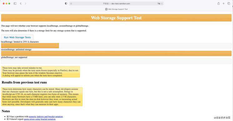Click the page-options icon at address bar left

click(71, 3)
